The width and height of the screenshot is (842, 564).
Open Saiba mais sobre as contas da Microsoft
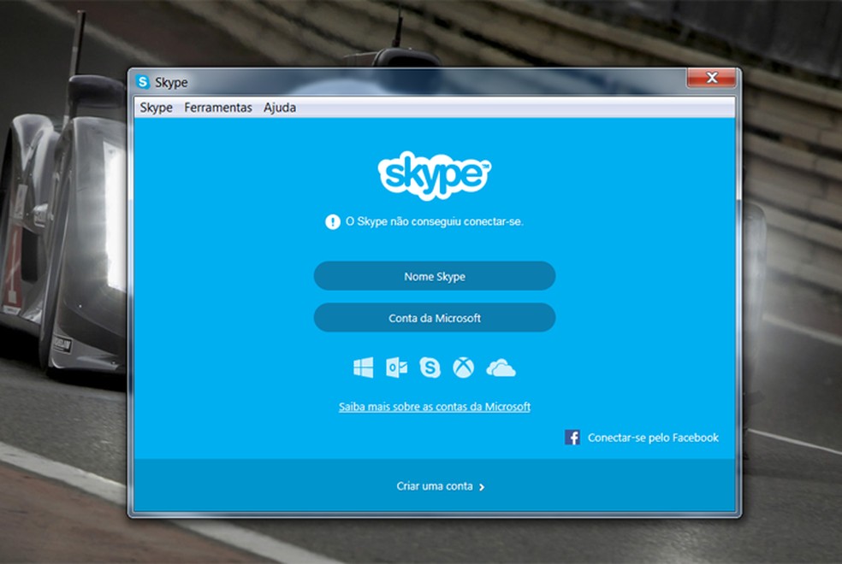tap(435, 406)
